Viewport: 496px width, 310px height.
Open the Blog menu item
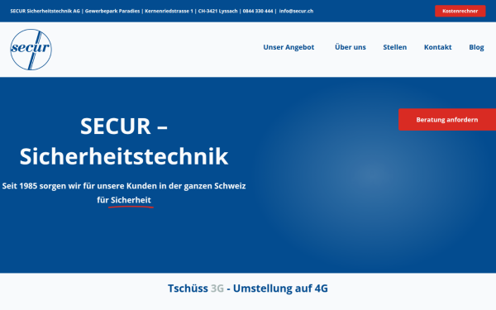(x=476, y=47)
